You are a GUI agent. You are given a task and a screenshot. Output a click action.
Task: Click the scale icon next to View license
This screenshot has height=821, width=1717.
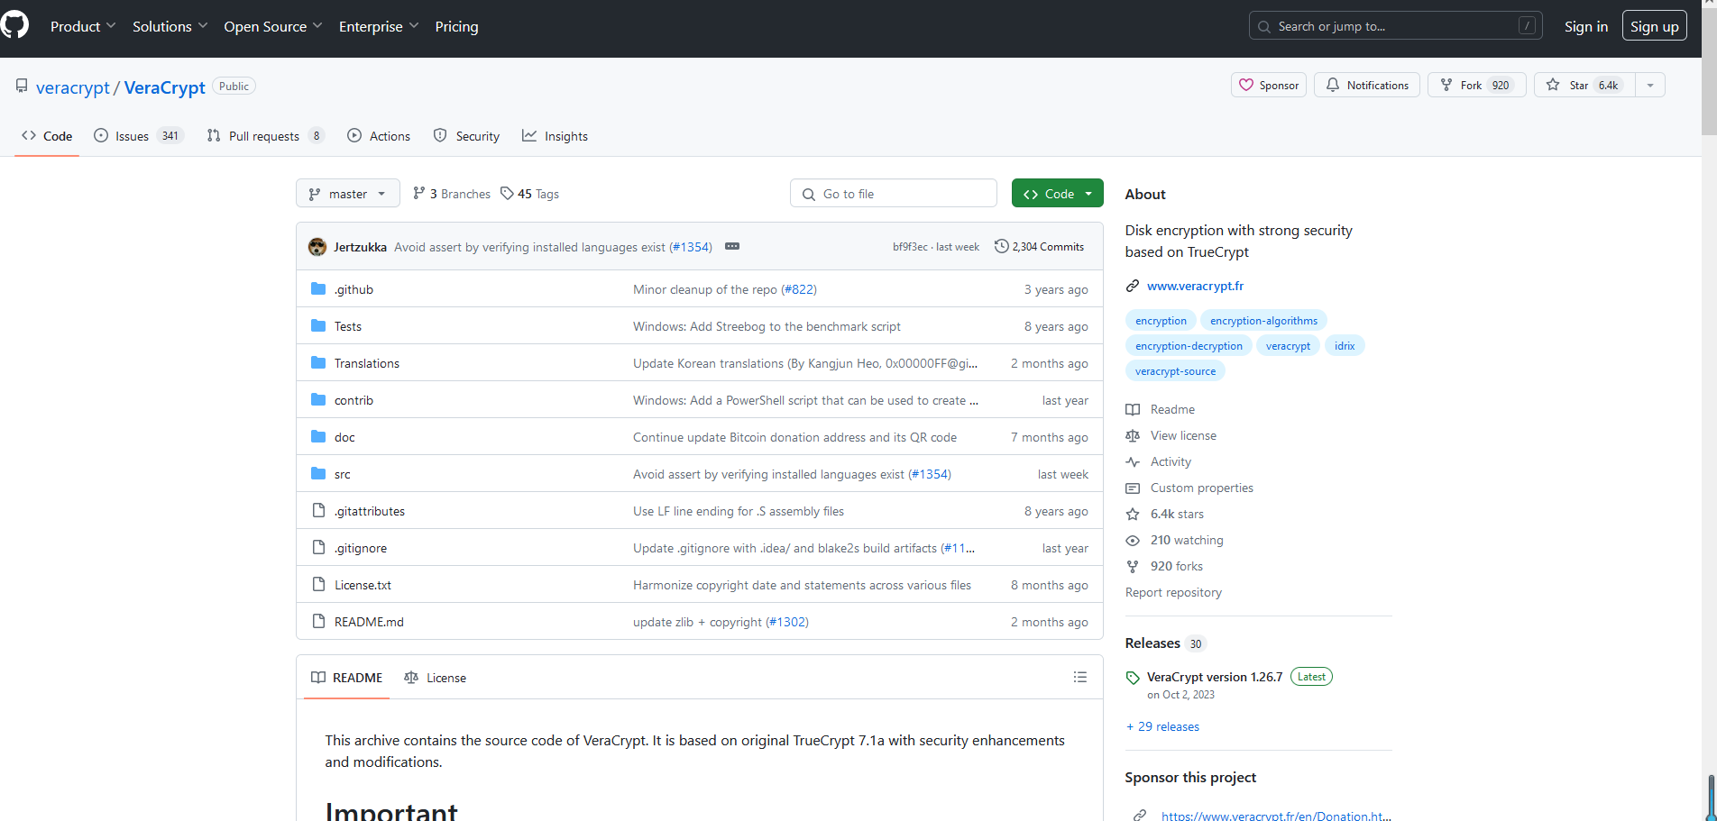click(x=1133, y=435)
